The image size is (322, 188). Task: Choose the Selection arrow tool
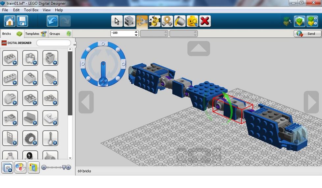pos(117,21)
